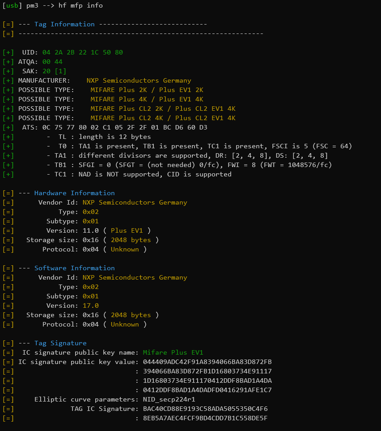The image size is (381, 431).
Task: Select the 'Software Information' heading
Action: (74, 268)
